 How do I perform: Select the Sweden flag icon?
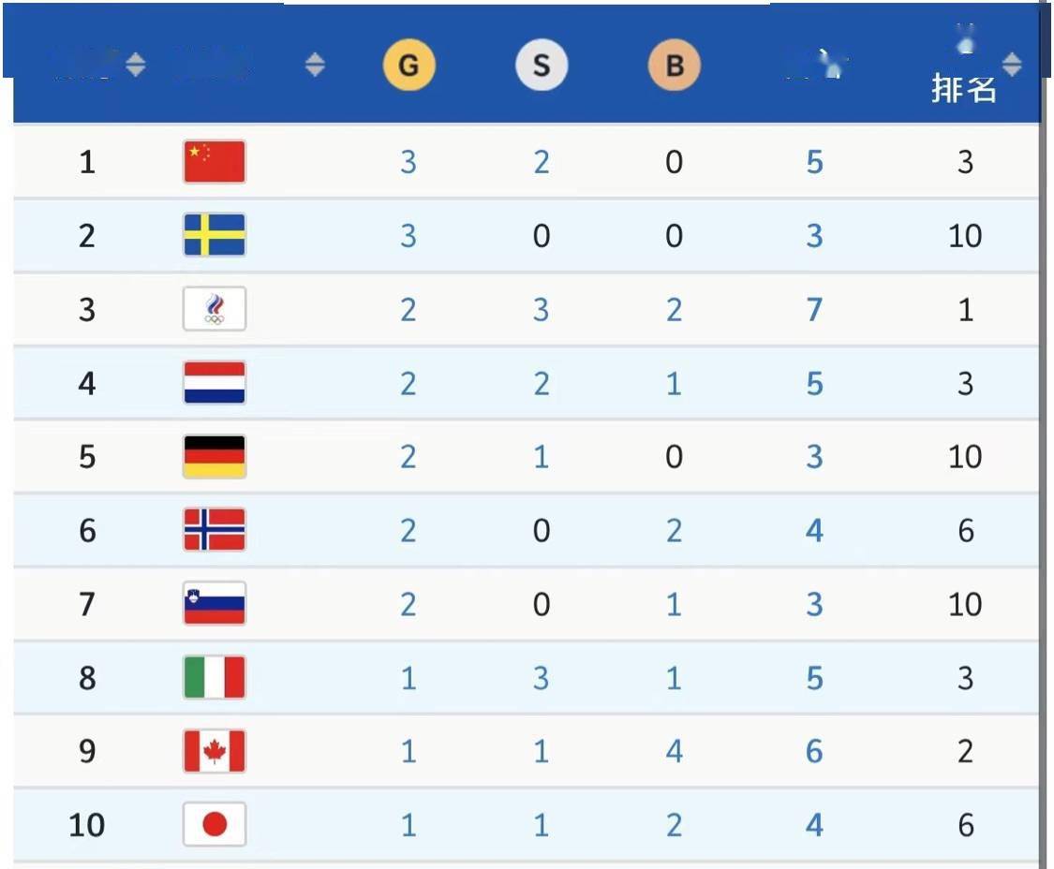click(215, 235)
